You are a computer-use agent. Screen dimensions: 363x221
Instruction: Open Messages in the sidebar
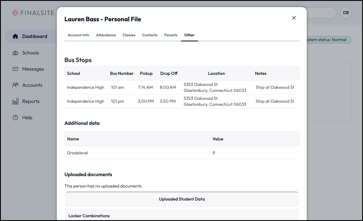pyautogui.click(x=33, y=69)
